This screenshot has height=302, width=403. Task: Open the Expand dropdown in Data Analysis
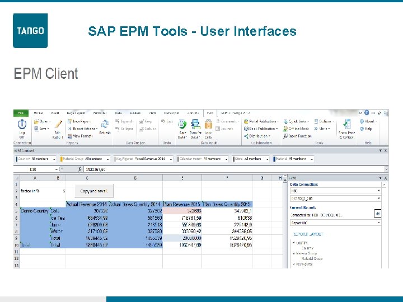pyautogui.click(x=125, y=121)
